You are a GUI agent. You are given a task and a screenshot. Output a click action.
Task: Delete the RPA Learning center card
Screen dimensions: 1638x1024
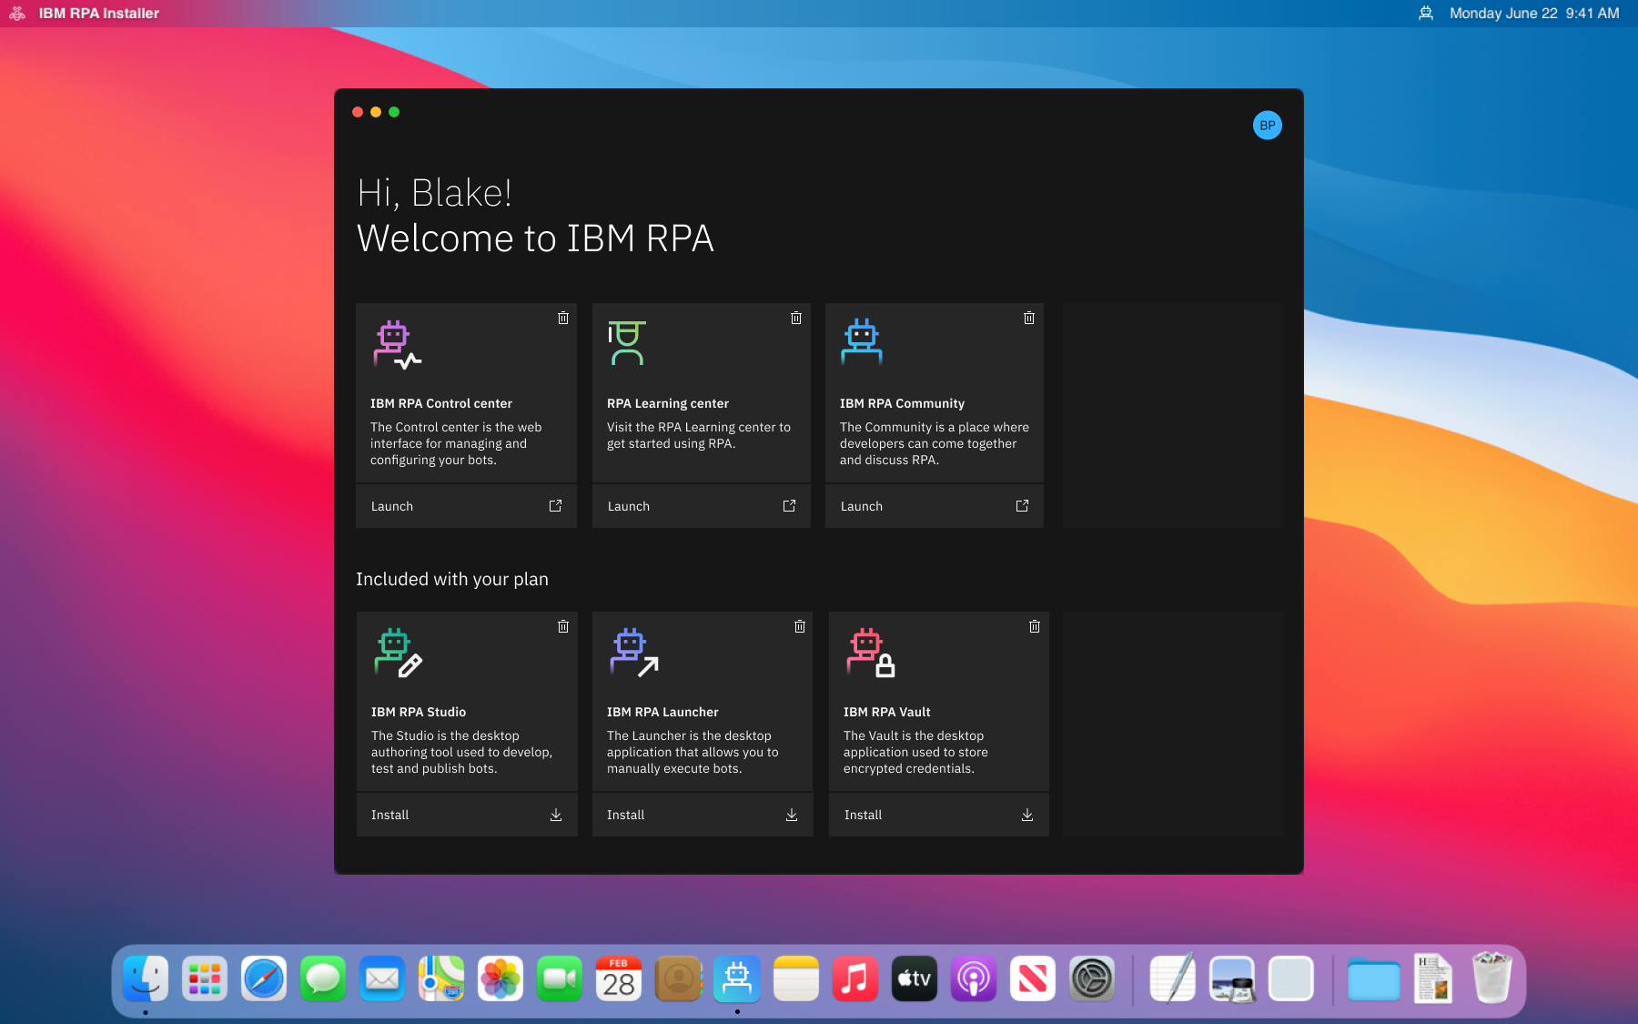click(x=796, y=318)
